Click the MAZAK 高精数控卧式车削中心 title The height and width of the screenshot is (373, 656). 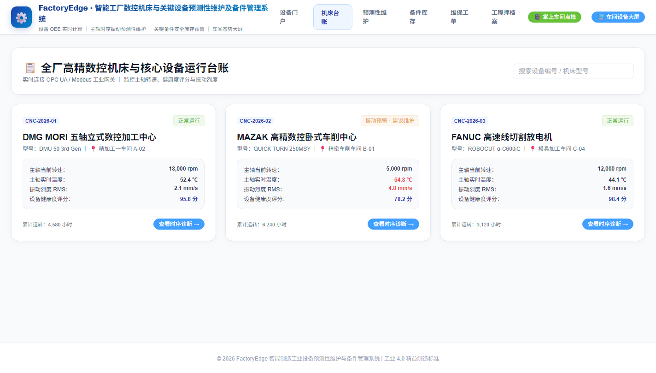pos(297,137)
